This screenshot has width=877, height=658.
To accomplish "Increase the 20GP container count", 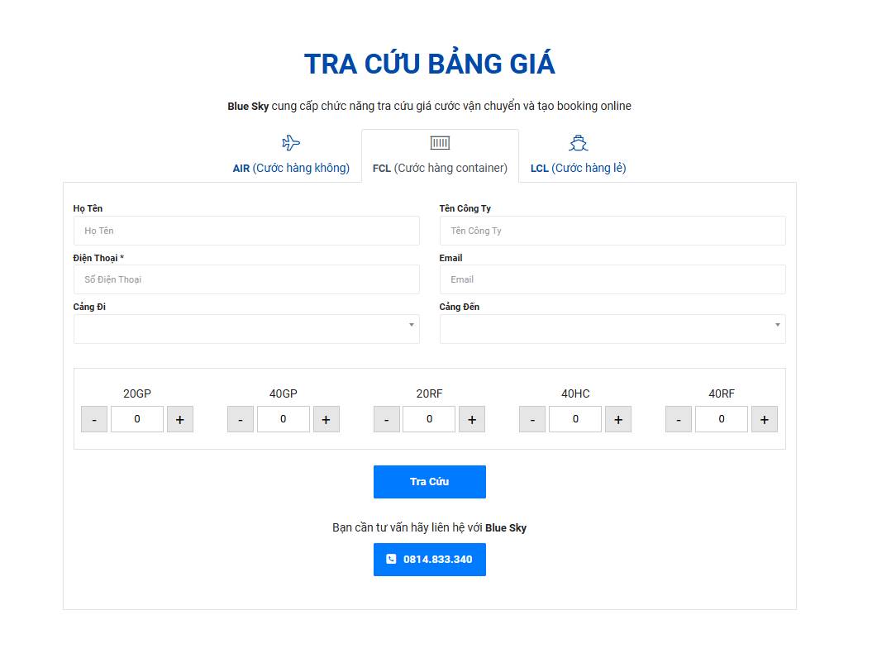I will pos(180,419).
